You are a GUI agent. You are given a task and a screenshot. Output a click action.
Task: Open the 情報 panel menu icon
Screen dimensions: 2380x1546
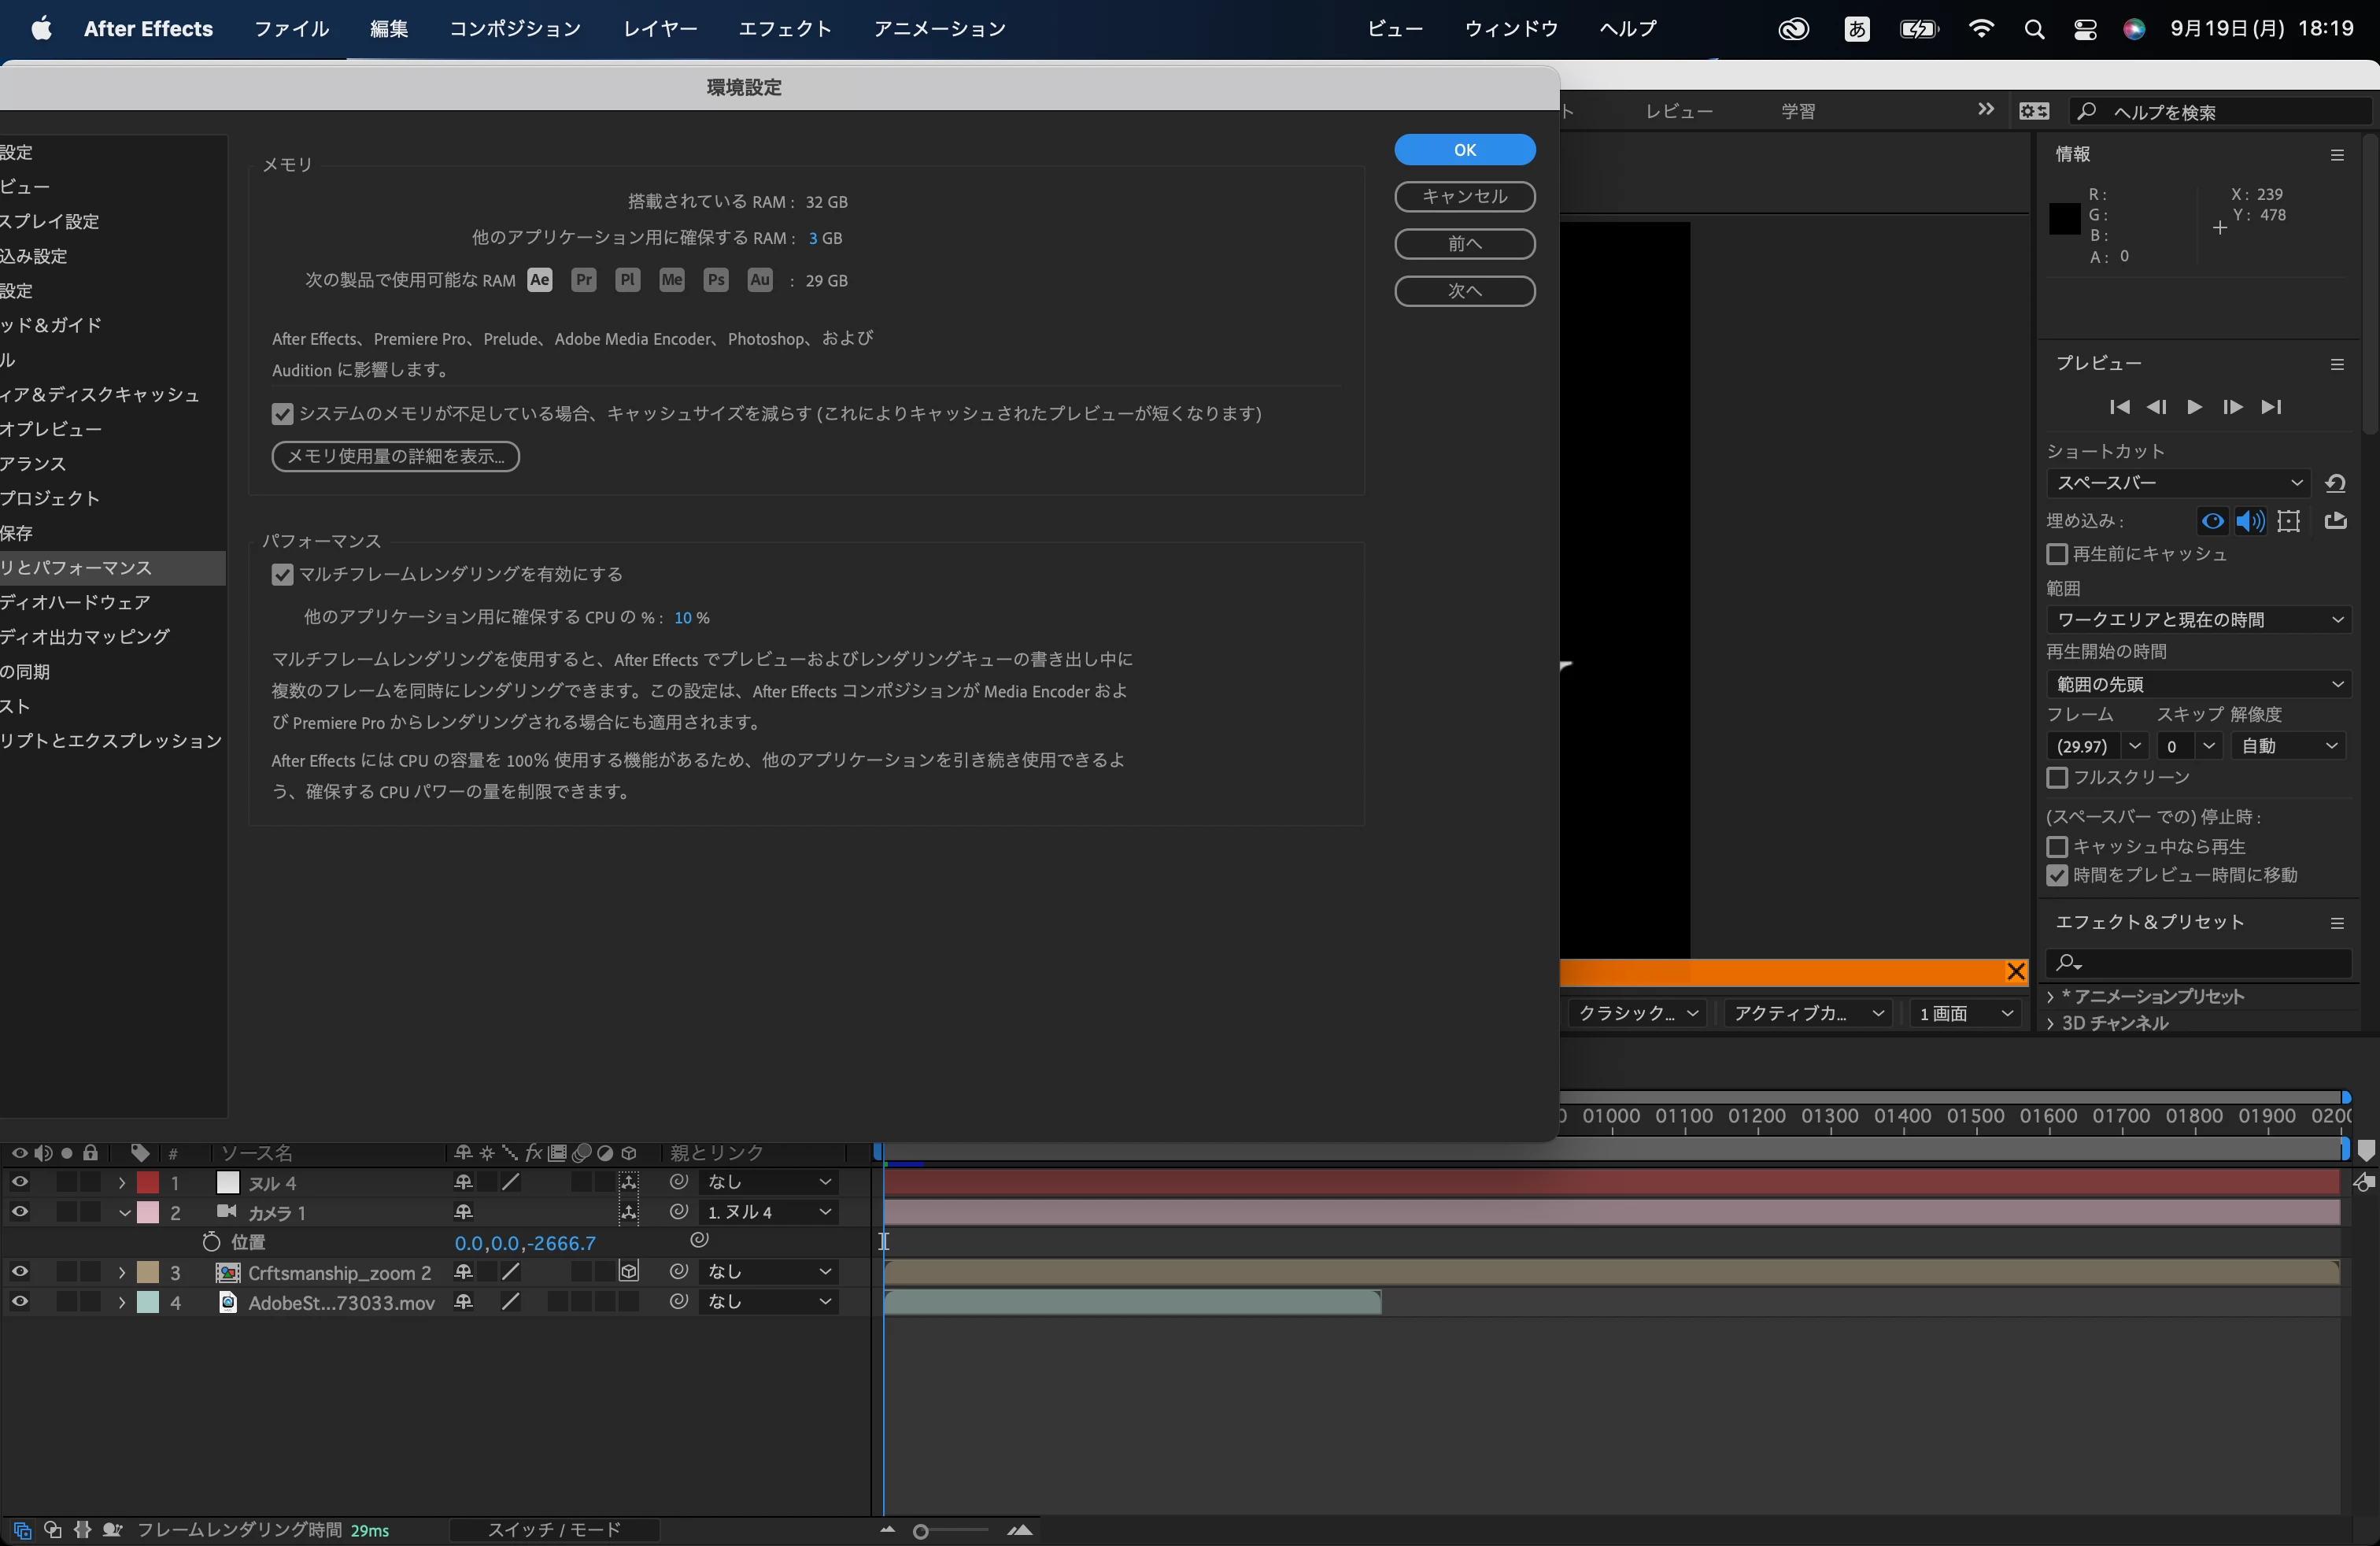pyautogui.click(x=2337, y=155)
